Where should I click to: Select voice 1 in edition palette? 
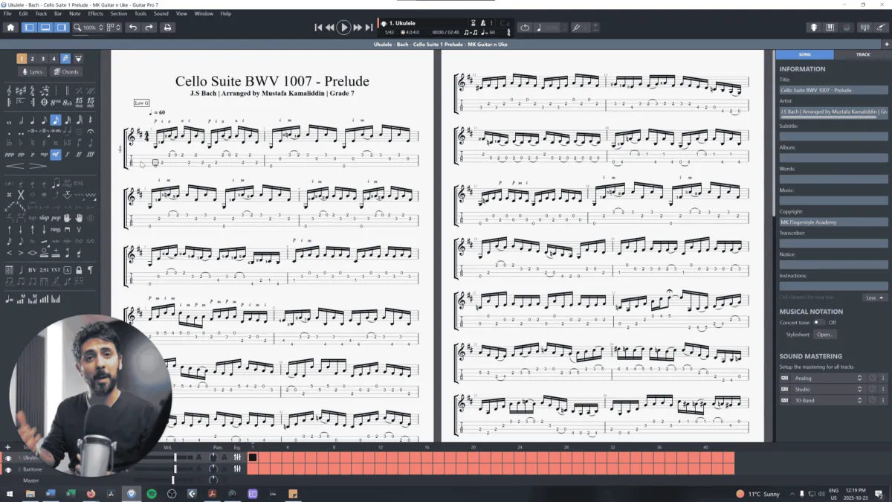[x=22, y=59]
